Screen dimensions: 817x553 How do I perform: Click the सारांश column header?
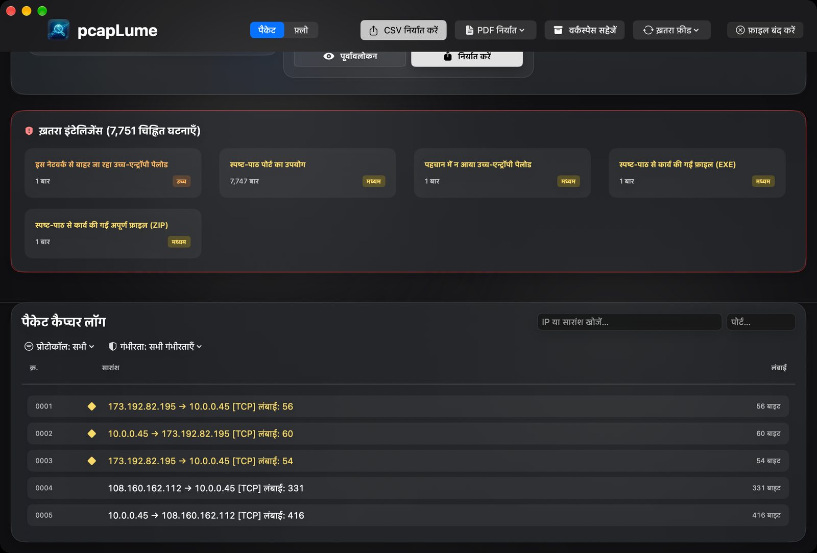[x=111, y=368]
